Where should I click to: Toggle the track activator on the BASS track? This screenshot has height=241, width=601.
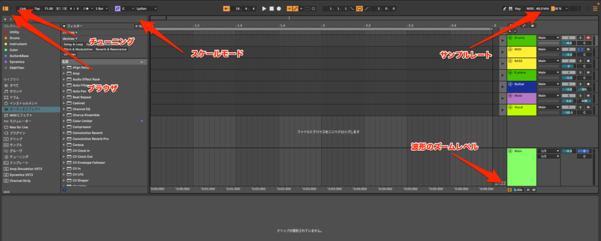point(568,61)
